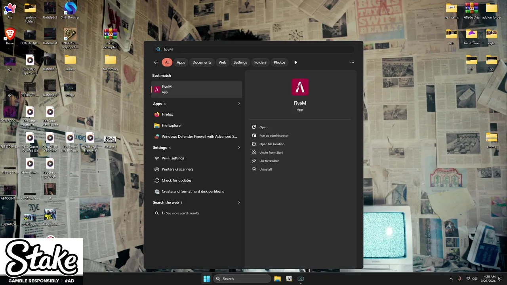Open the Brave browser desktop shortcut

pos(10,36)
